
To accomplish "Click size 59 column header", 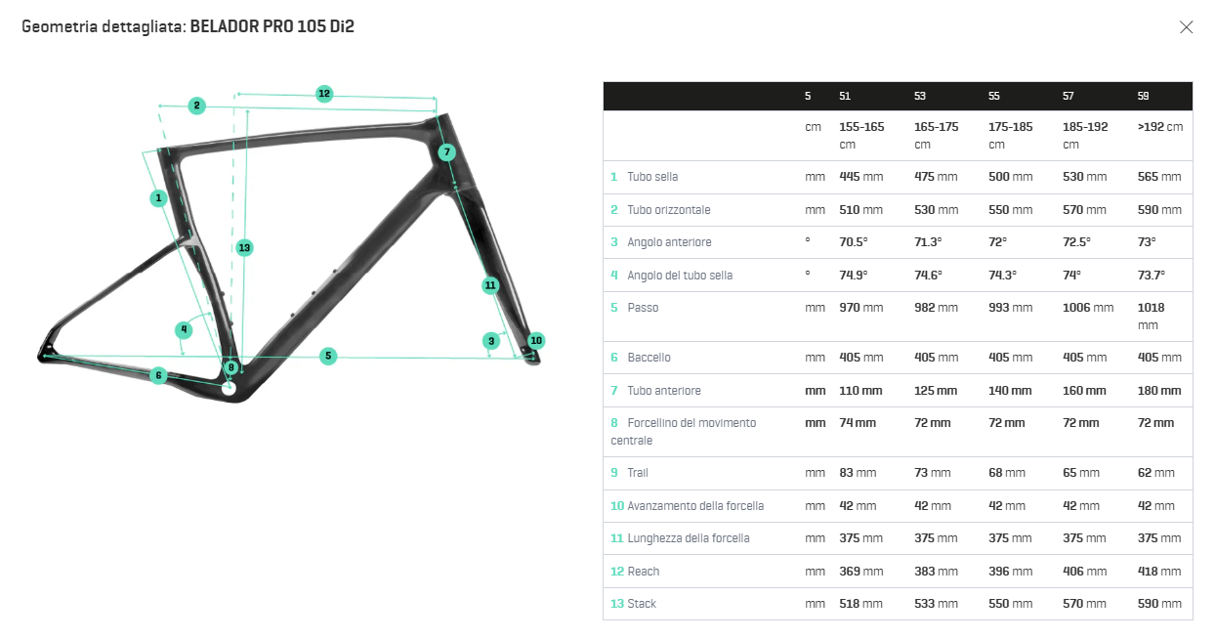I will pyautogui.click(x=1144, y=96).
